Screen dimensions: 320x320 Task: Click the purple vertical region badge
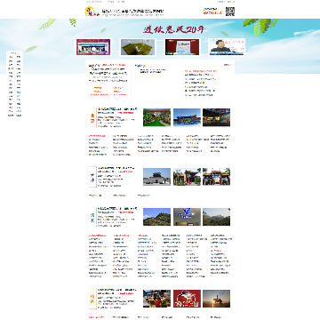click(92, 177)
